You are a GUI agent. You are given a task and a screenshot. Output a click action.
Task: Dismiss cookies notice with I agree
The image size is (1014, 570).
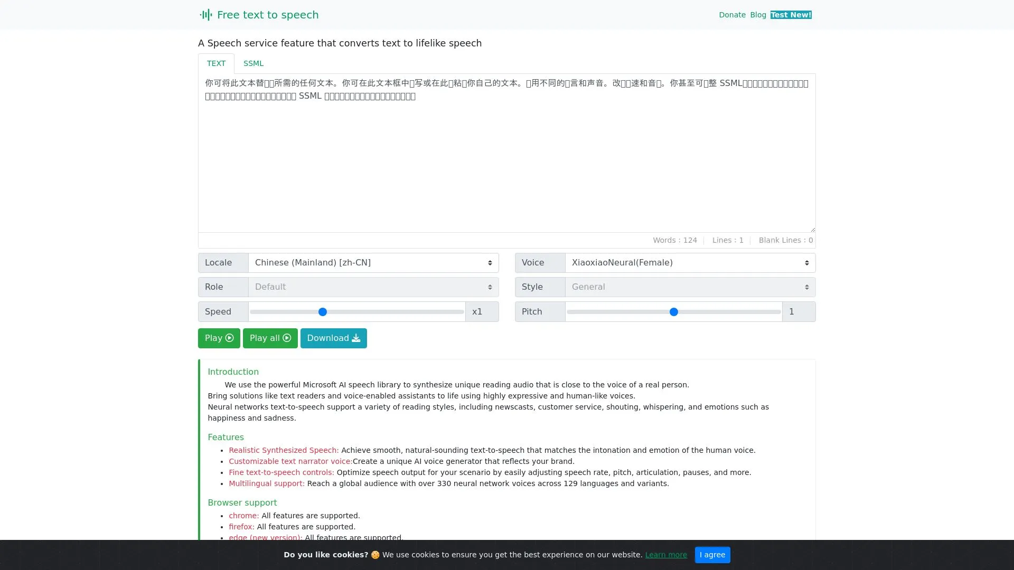tap(712, 555)
